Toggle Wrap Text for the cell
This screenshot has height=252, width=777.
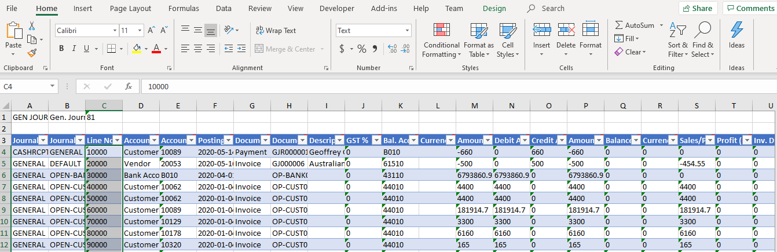tap(276, 31)
